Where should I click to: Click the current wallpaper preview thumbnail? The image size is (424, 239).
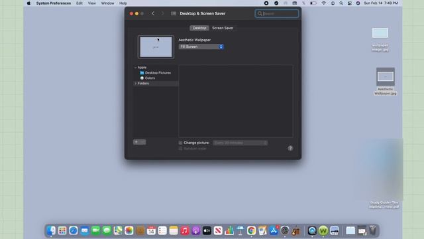click(156, 47)
